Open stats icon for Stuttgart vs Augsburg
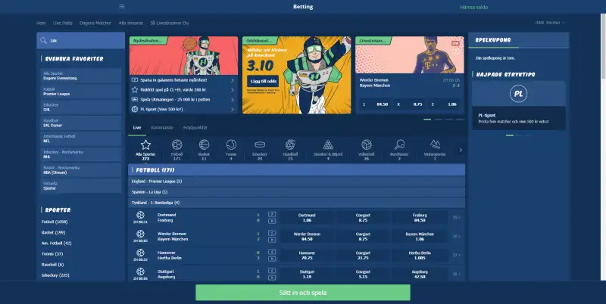 tap(272, 271)
